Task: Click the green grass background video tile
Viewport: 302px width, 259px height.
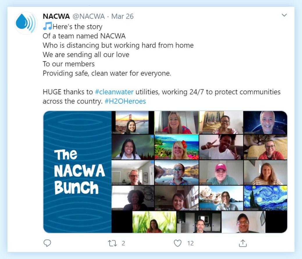Action: click(154, 222)
